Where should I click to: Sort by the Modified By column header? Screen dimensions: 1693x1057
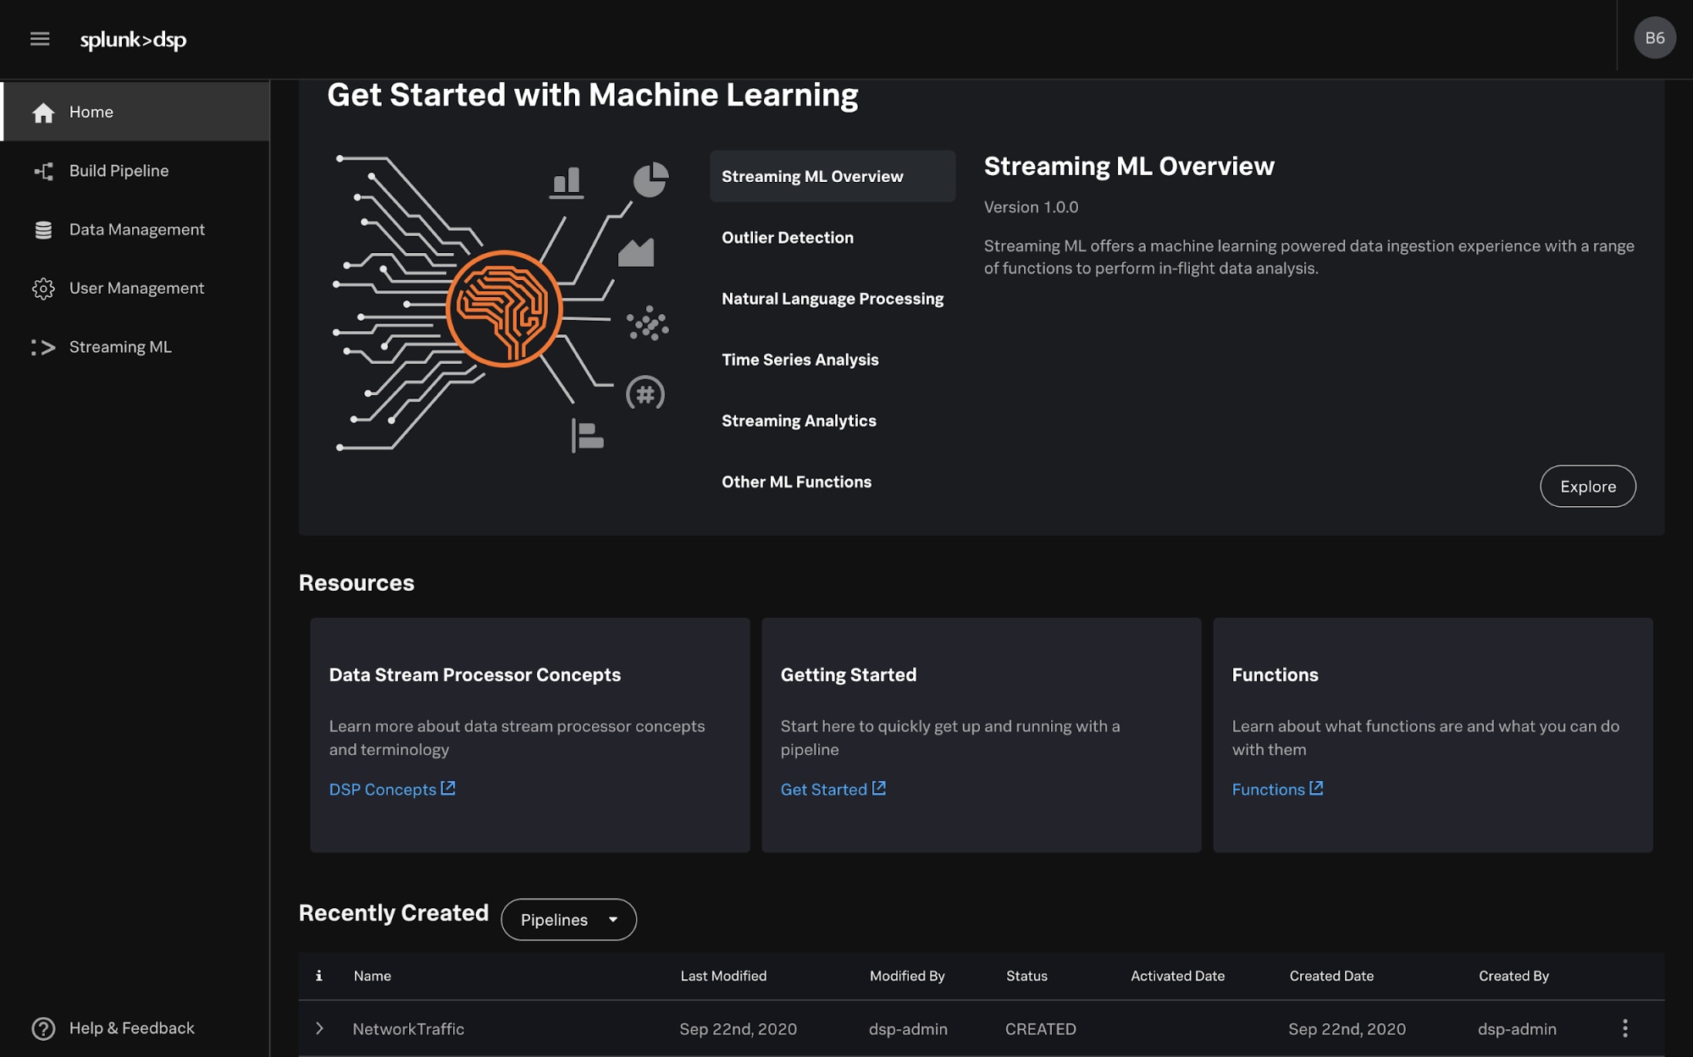(x=907, y=976)
